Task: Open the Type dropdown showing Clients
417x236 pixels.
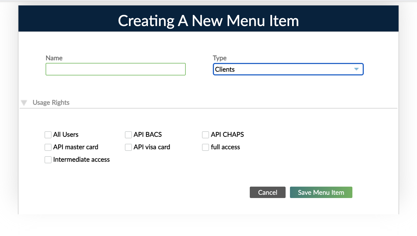Action: [288, 69]
